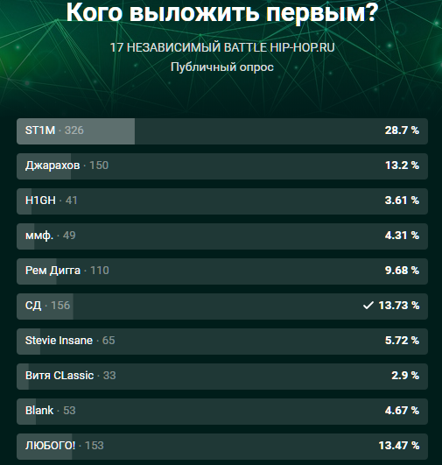Select the Stevie Insane poll row
This screenshot has width=442, height=465.
click(x=222, y=342)
